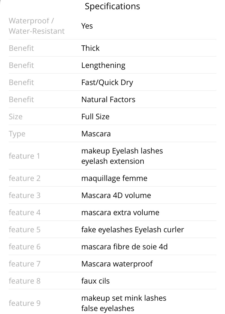Tap the maquillage femme feature
Viewport: 225px width, 314px height.
tap(114, 178)
